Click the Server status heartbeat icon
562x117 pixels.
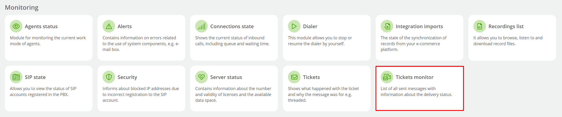(201, 77)
